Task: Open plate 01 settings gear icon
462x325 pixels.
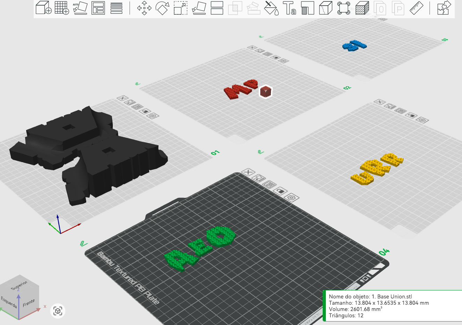Action: (x=153, y=116)
